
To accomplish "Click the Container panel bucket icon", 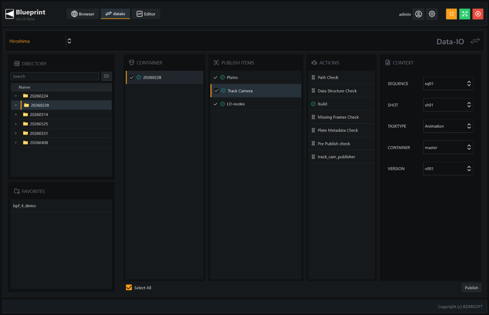I will click(x=131, y=63).
